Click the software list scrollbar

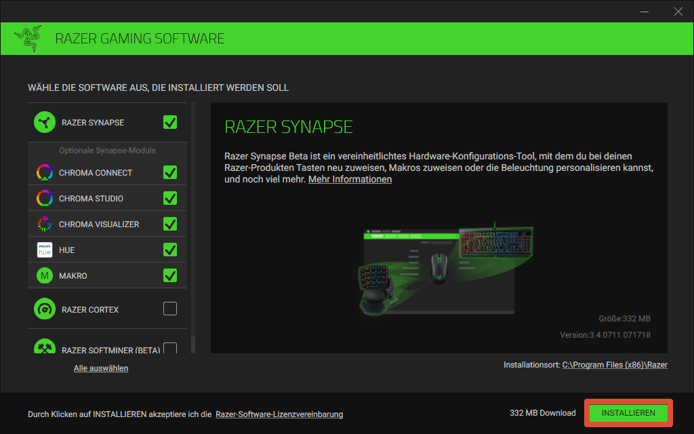(193, 228)
